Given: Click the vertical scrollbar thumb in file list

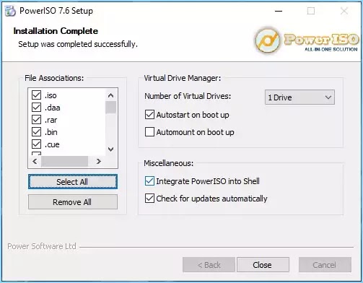Looking at the screenshot, I should [110, 108].
